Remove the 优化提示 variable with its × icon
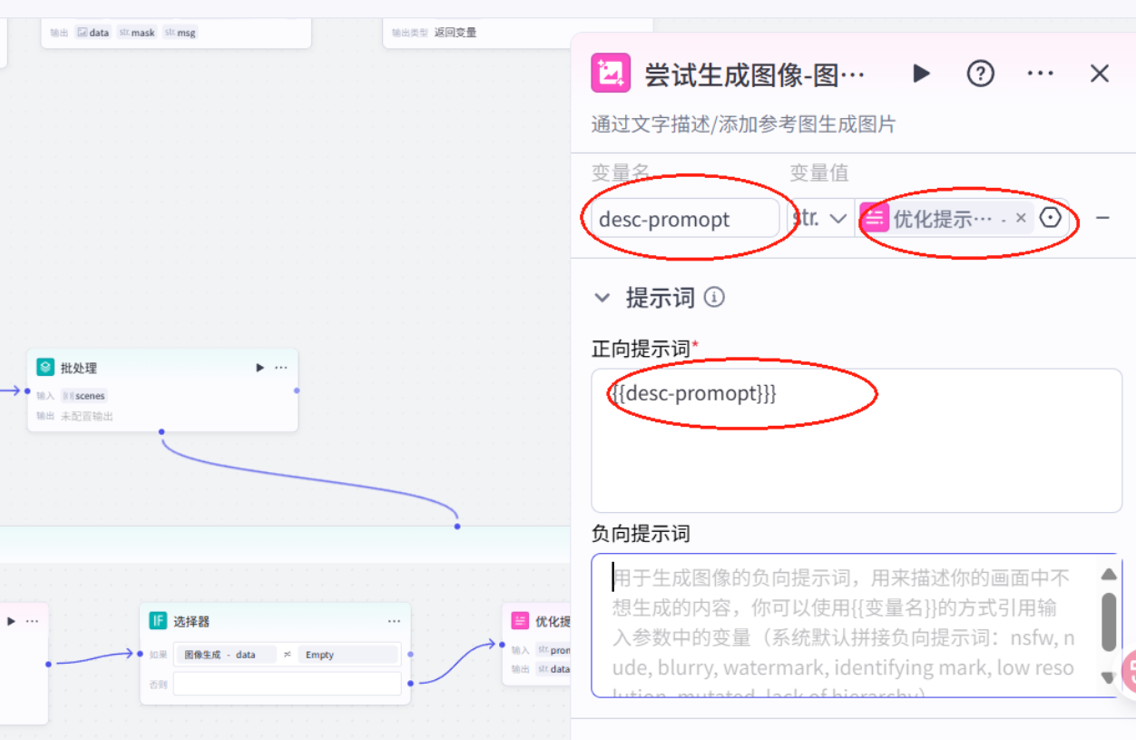The image size is (1136, 740). [x=1022, y=217]
